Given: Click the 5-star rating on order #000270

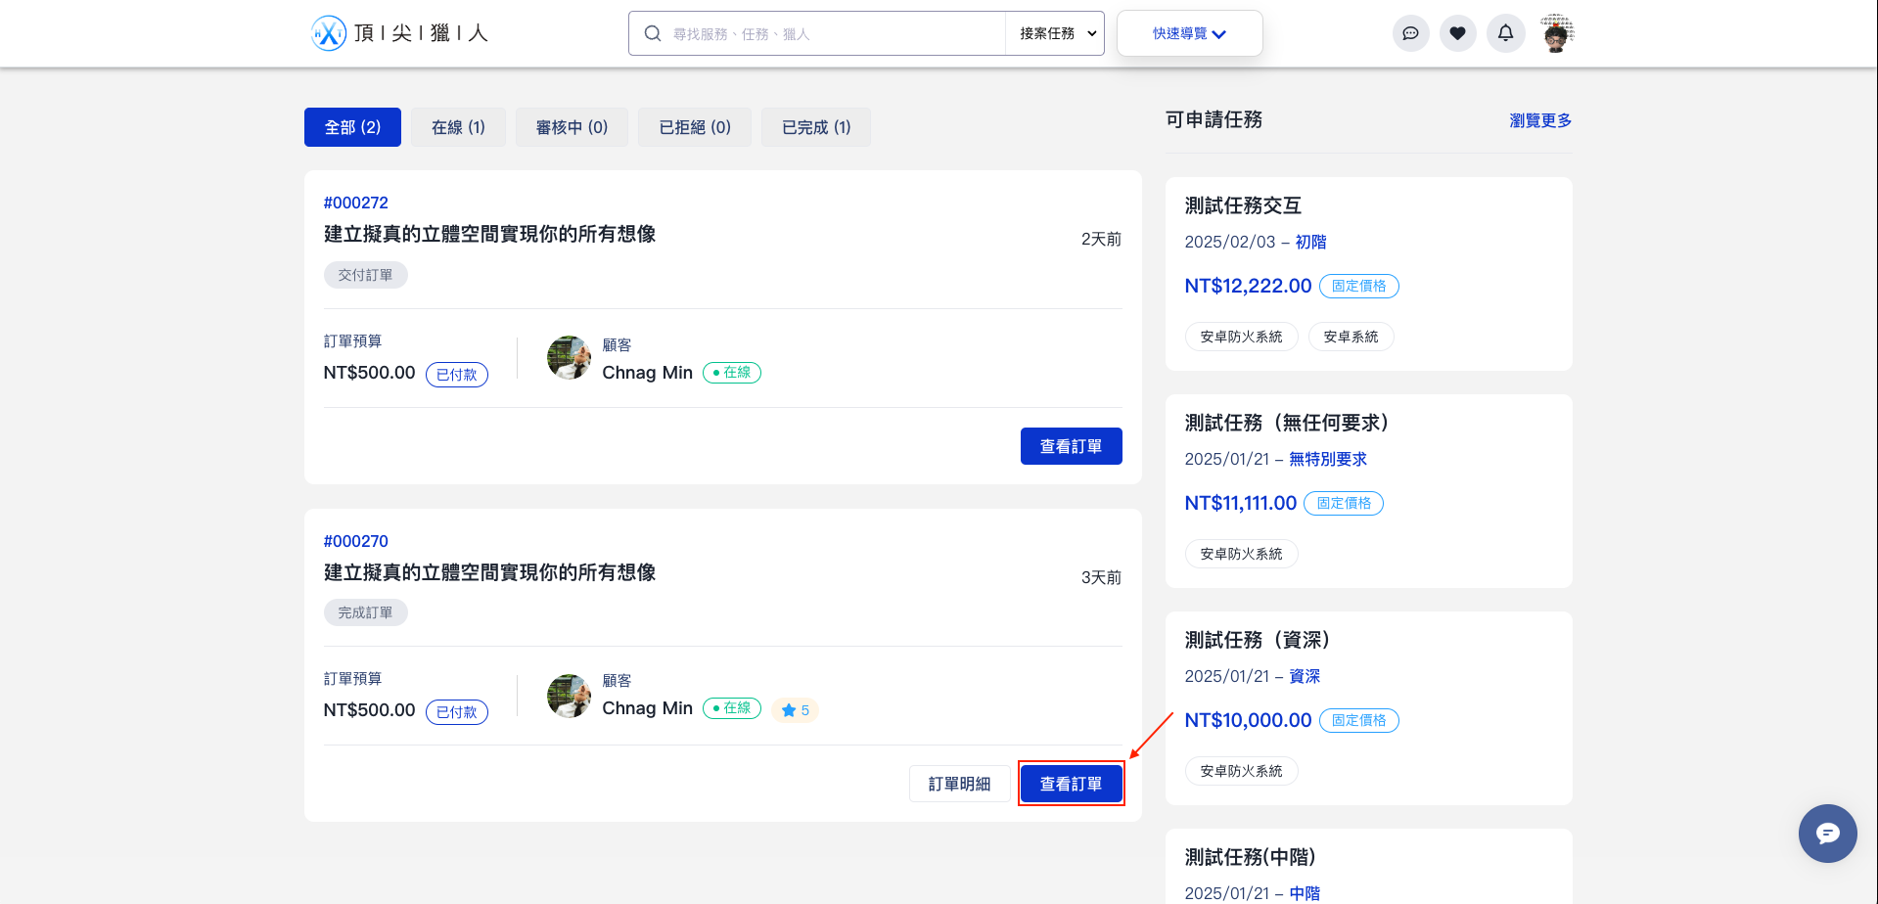Looking at the screenshot, I should tap(794, 709).
